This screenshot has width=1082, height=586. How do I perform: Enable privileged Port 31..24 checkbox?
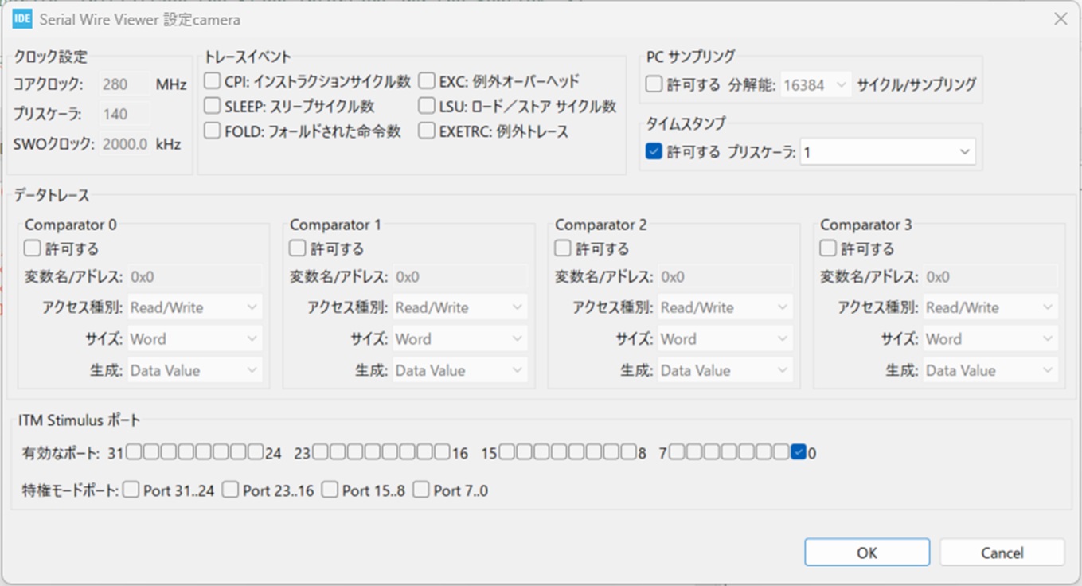pyautogui.click(x=131, y=490)
